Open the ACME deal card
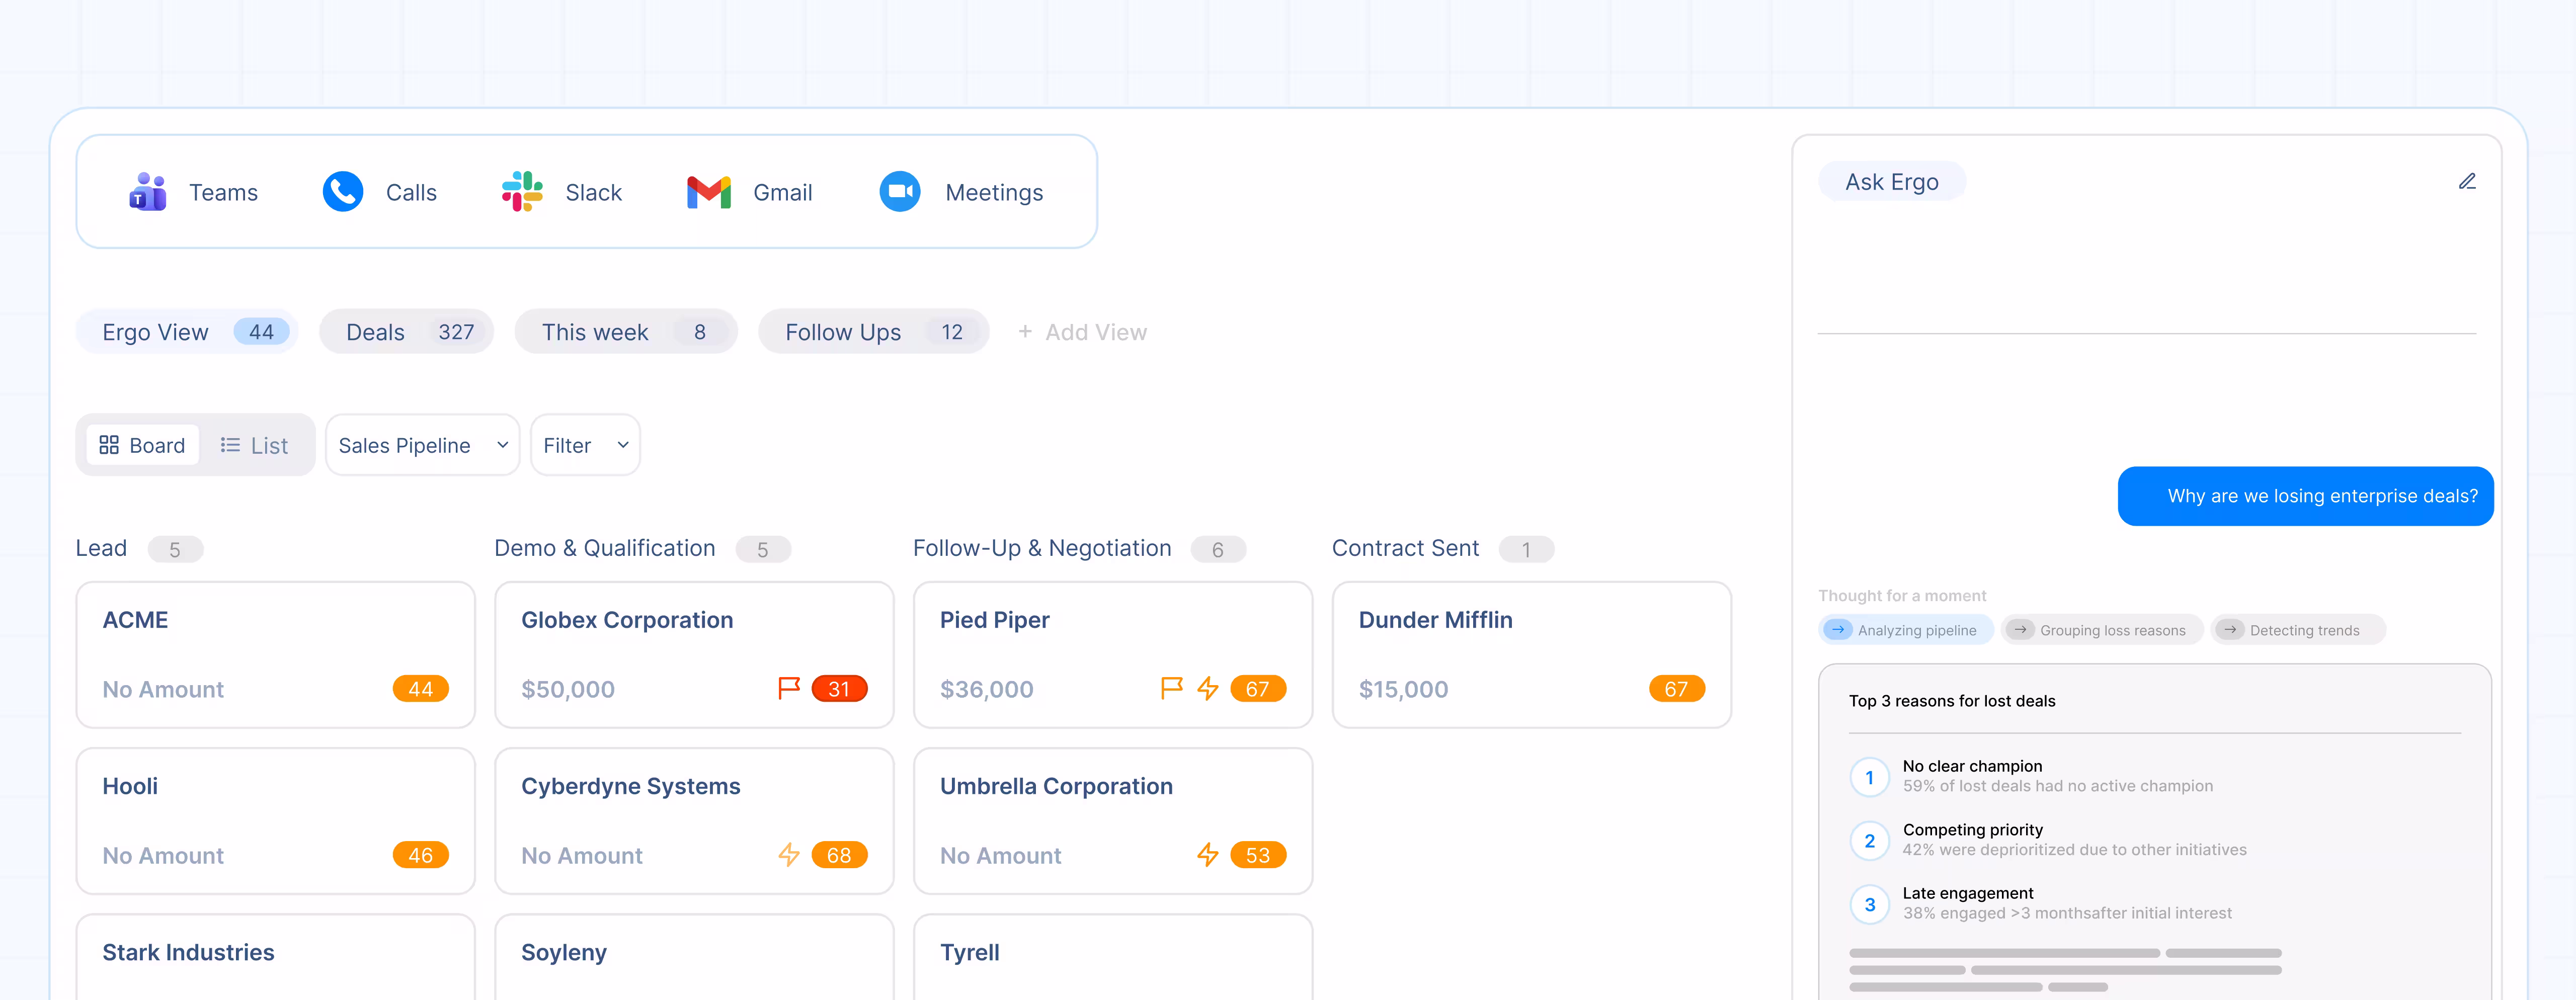Viewport: 2576px width, 1000px height. point(276,655)
